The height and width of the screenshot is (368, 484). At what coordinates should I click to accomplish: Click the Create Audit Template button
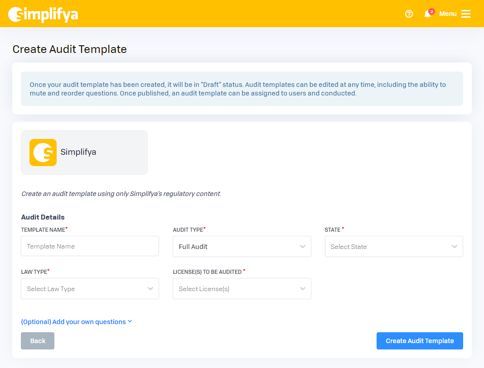coord(419,341)
